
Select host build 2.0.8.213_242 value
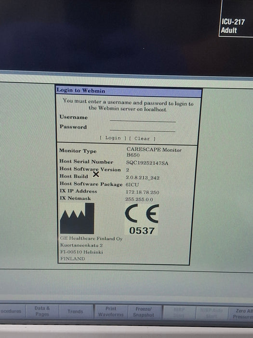(x=143, y=178)
